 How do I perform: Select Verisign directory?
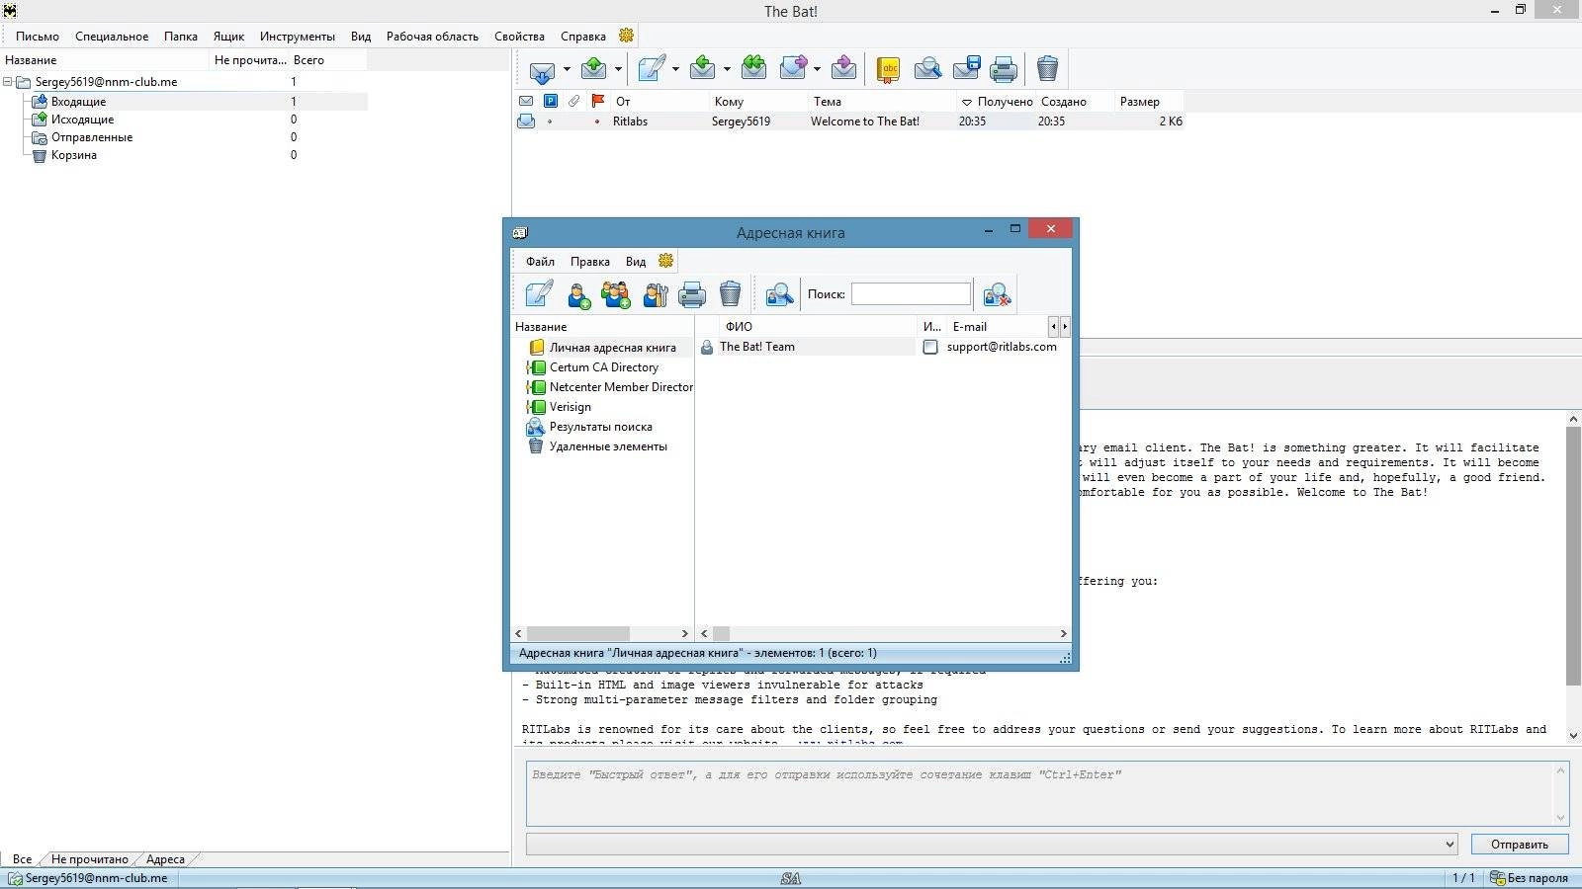click(x=570, y=407)
